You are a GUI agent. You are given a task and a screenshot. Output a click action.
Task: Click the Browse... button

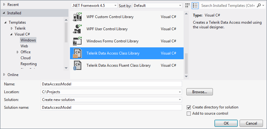pos(199,92)
